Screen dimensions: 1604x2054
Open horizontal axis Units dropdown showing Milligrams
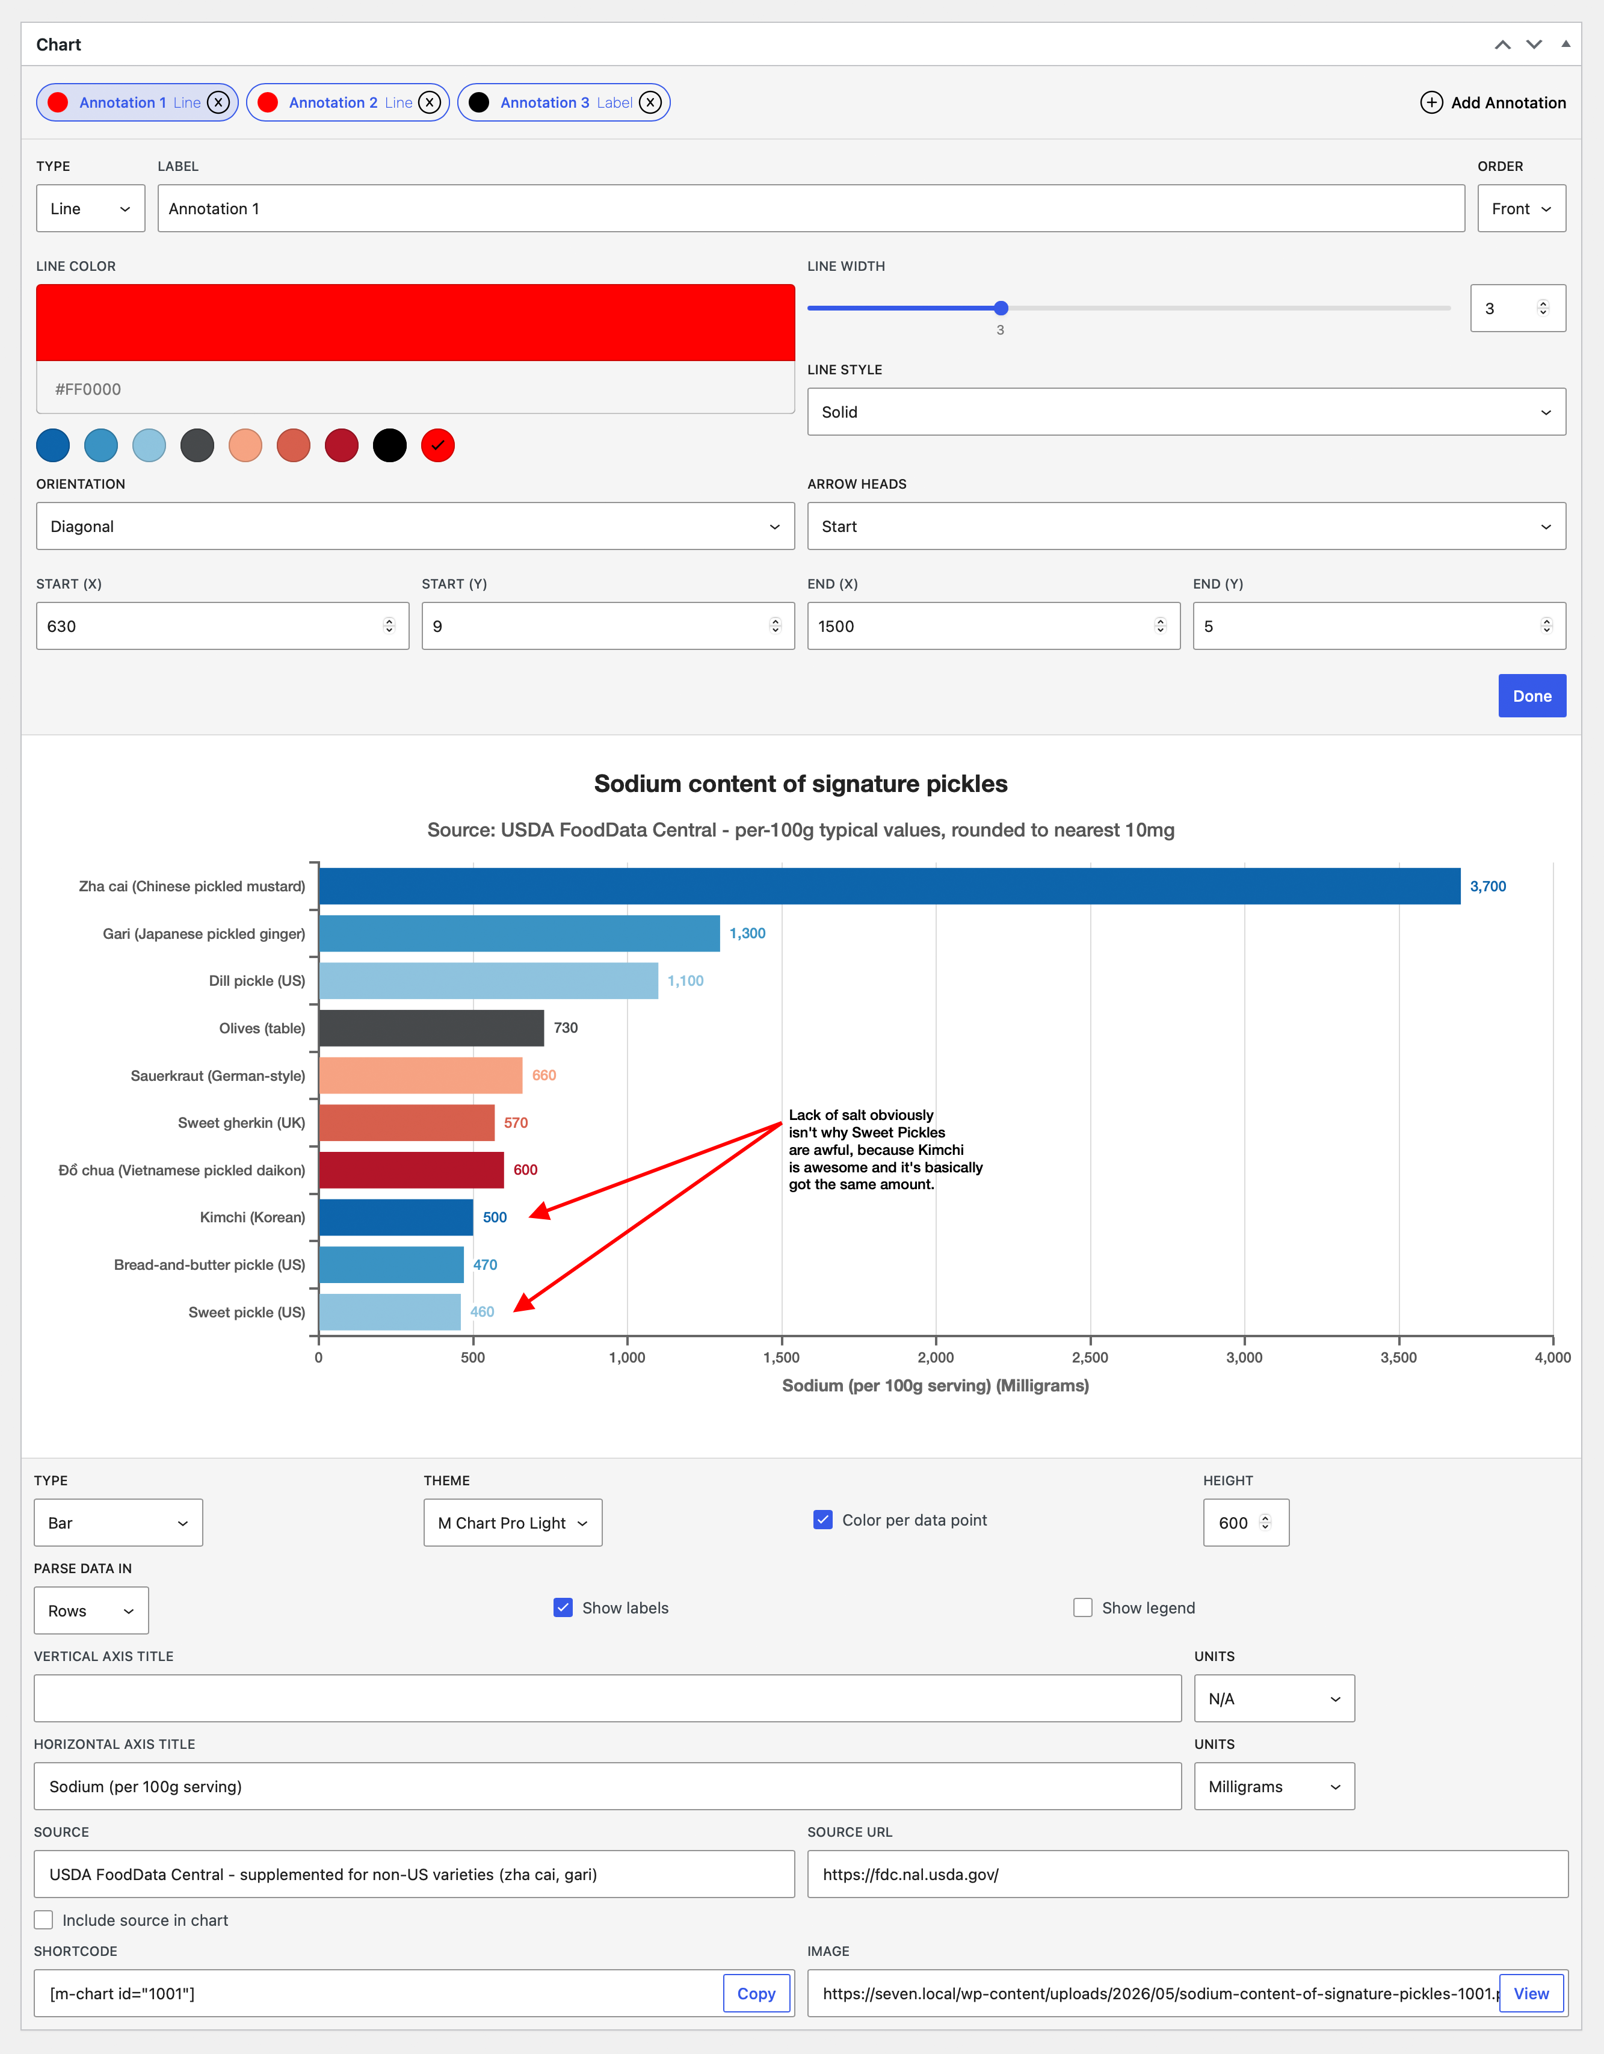[1274, 1786]
